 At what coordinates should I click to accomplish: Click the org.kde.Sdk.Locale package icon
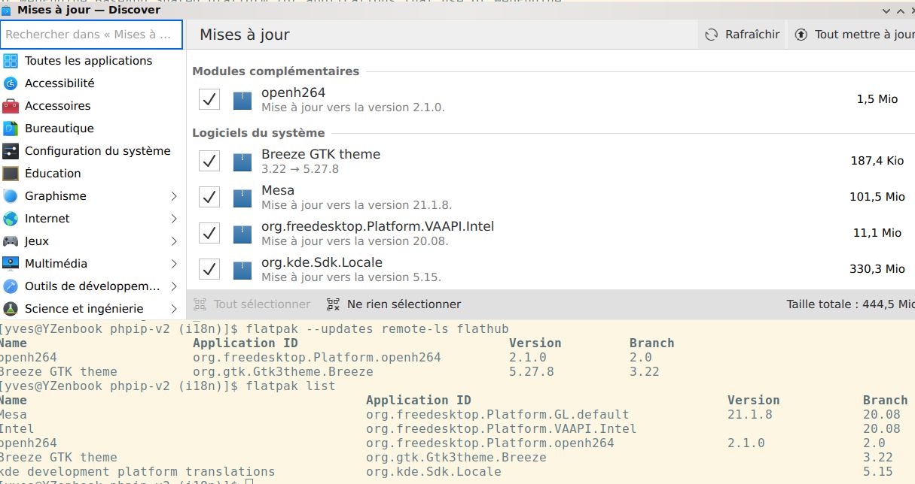coord(242,269)
